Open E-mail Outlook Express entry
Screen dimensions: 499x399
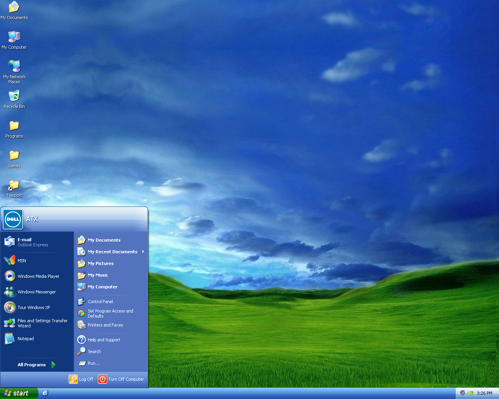37,242
